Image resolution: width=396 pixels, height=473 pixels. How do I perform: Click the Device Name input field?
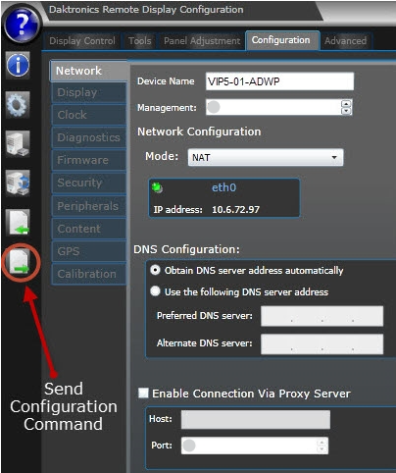click(x=279, y=81)
